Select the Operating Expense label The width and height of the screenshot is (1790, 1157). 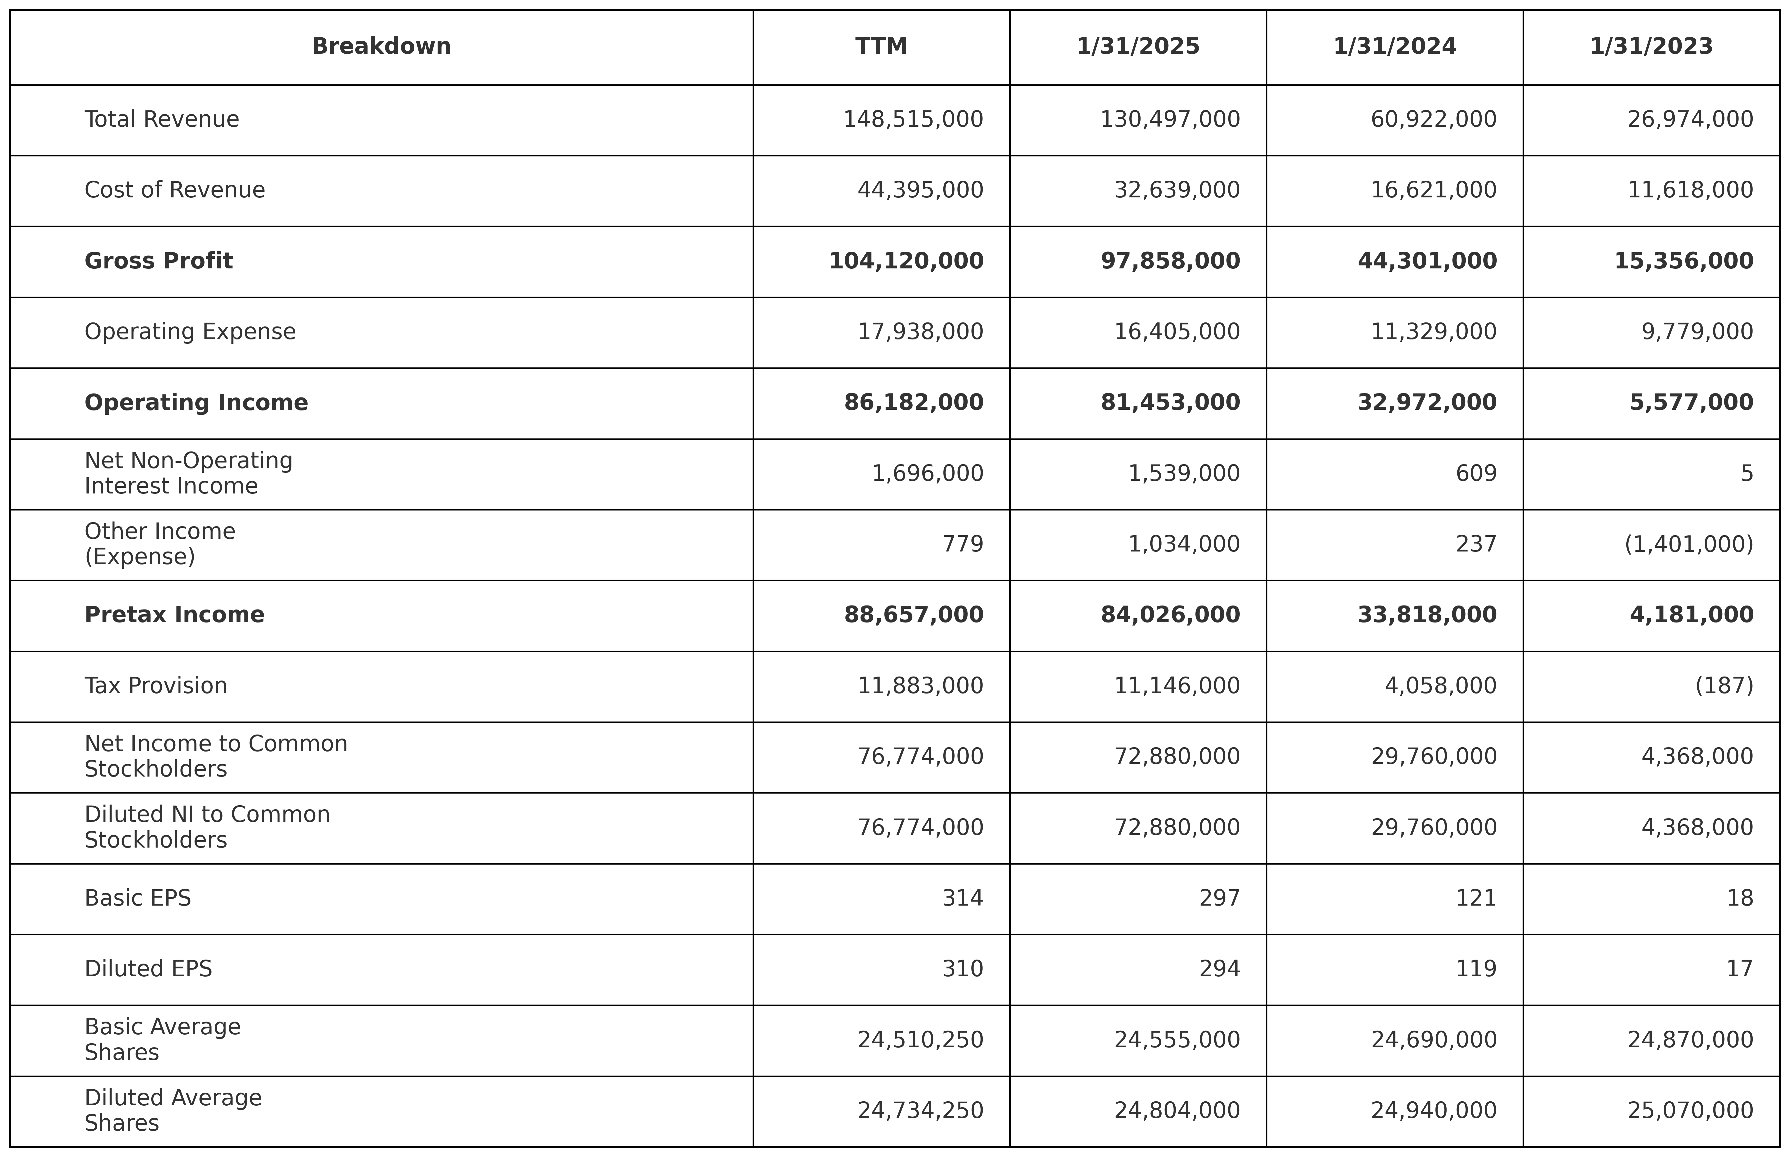tap(190, 332)
